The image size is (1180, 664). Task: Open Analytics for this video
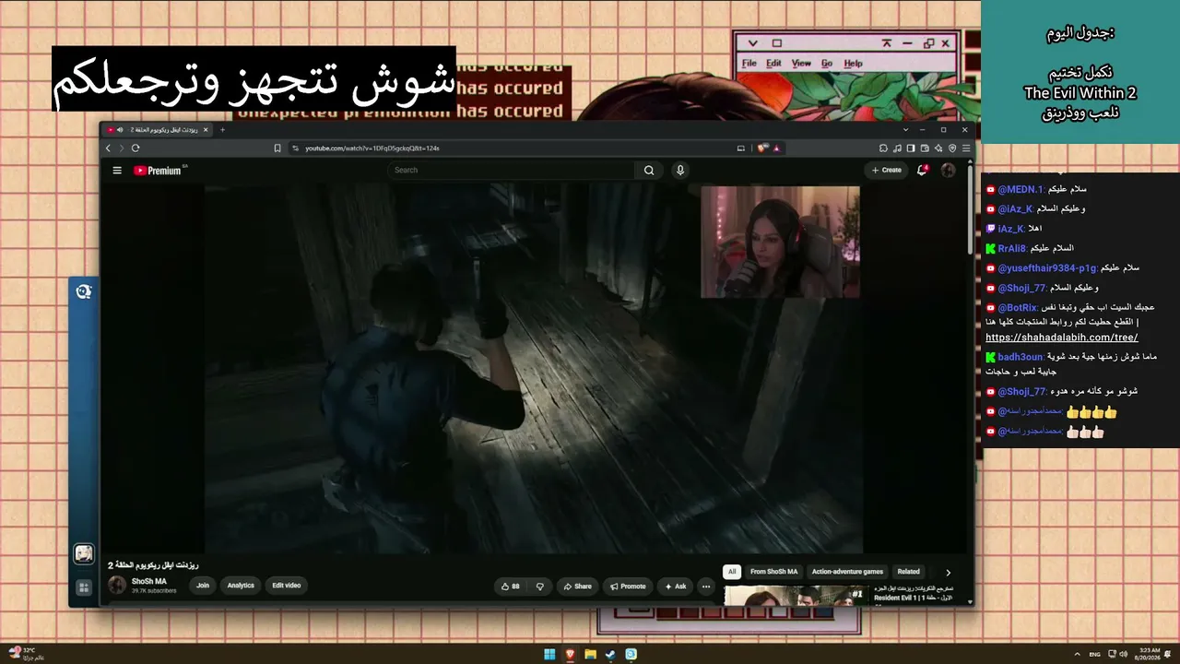(x=241, y=586)
